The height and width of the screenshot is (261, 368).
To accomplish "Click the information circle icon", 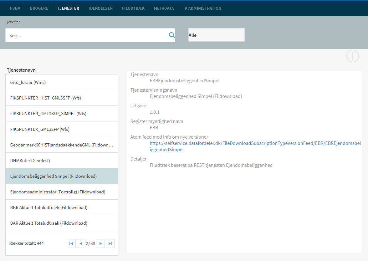I will coord(352,56).
